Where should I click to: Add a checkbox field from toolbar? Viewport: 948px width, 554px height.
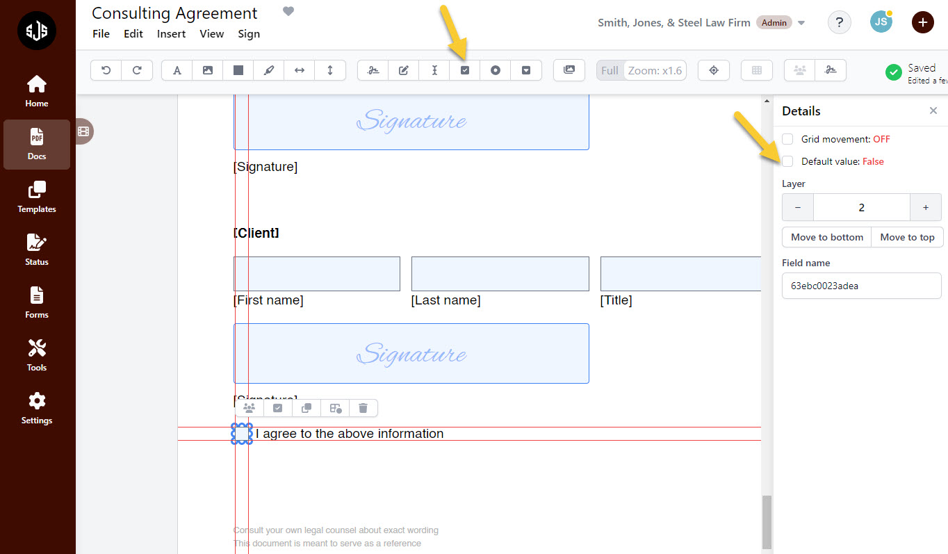coord(465,70)
